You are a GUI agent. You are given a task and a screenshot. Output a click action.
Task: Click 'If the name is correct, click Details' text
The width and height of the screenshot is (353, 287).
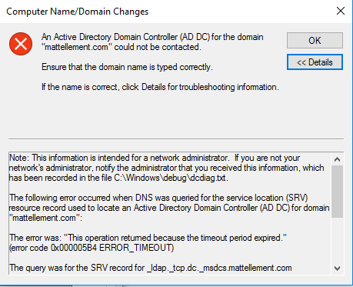(160, 87)
